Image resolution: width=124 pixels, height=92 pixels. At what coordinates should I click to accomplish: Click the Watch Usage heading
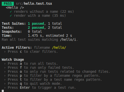[x=13, y=60]
